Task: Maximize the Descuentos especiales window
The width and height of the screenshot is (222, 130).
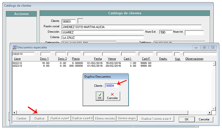Action: pos(204,47)
